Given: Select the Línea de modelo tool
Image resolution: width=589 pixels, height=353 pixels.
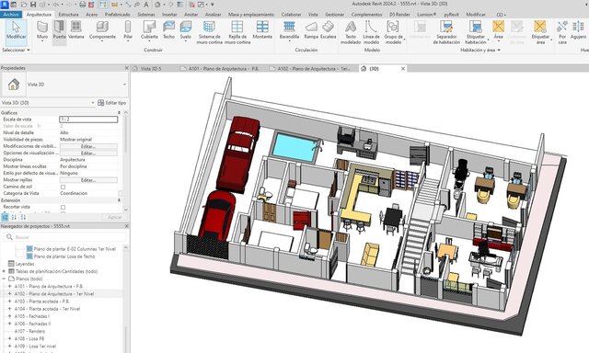Looking at the screenshot, I should click(371, 32).
